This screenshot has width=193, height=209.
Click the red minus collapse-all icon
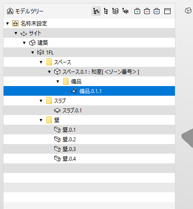pos(147,11)
